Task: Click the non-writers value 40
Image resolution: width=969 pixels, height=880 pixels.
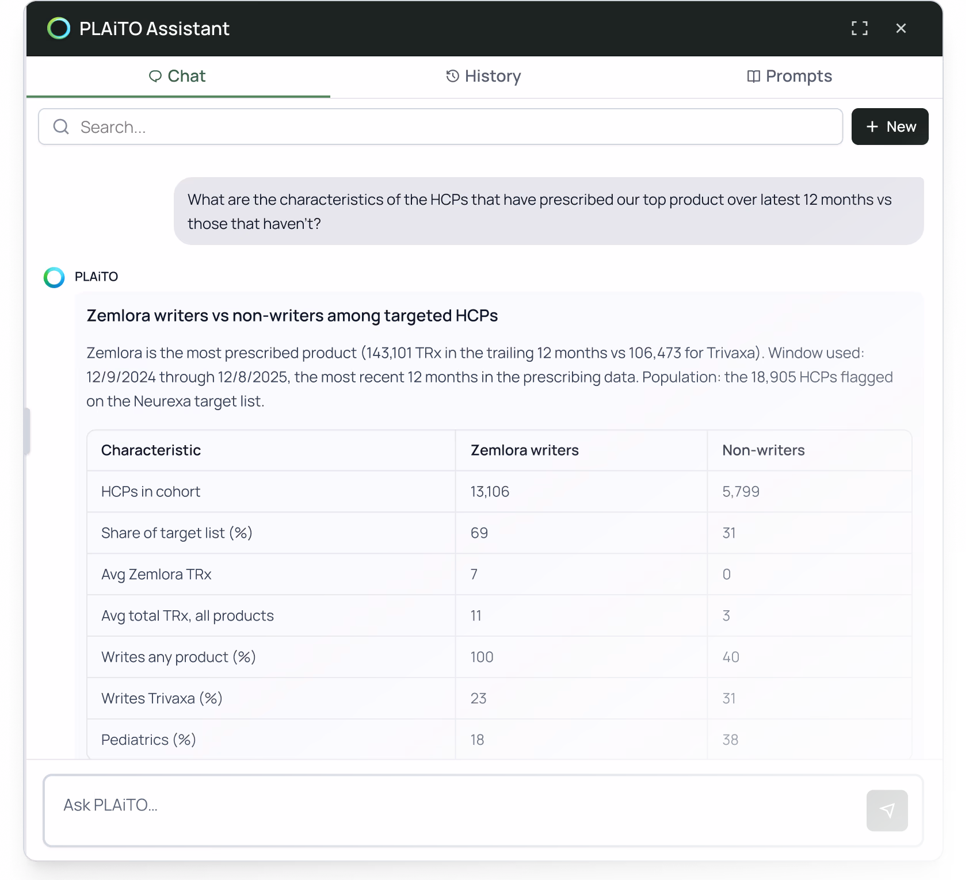Action: pyautogui.click(x=731, y=657)
